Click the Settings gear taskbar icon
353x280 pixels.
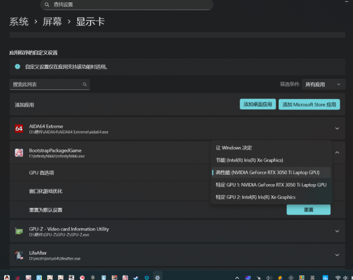(157, 278)
